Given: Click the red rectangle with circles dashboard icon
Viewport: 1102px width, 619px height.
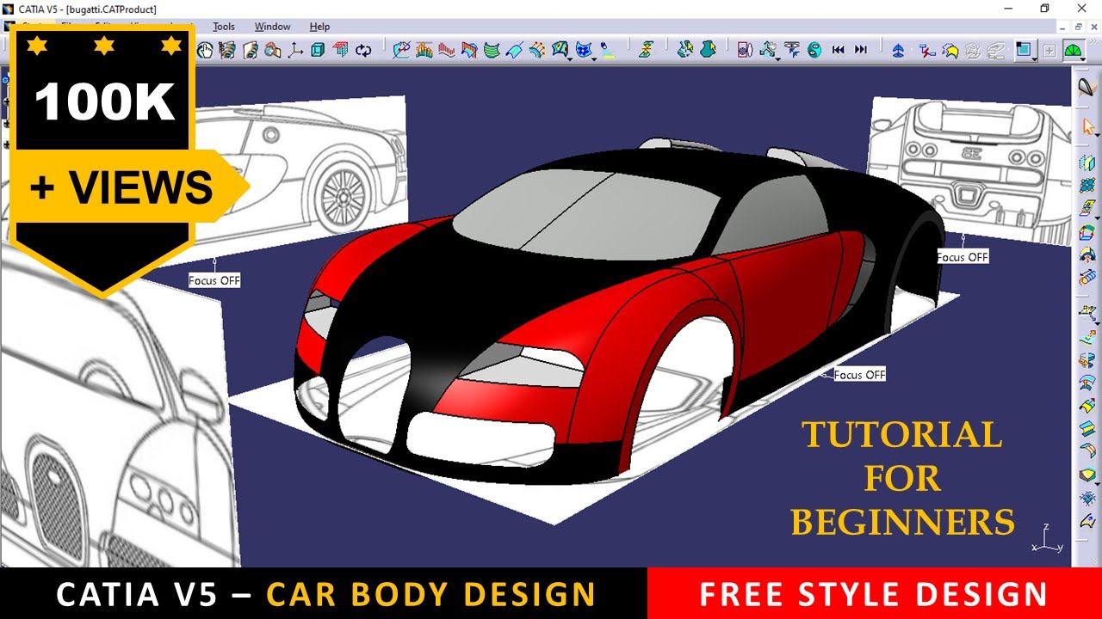Looking at the screenshot, I should (x=745, y=51).
